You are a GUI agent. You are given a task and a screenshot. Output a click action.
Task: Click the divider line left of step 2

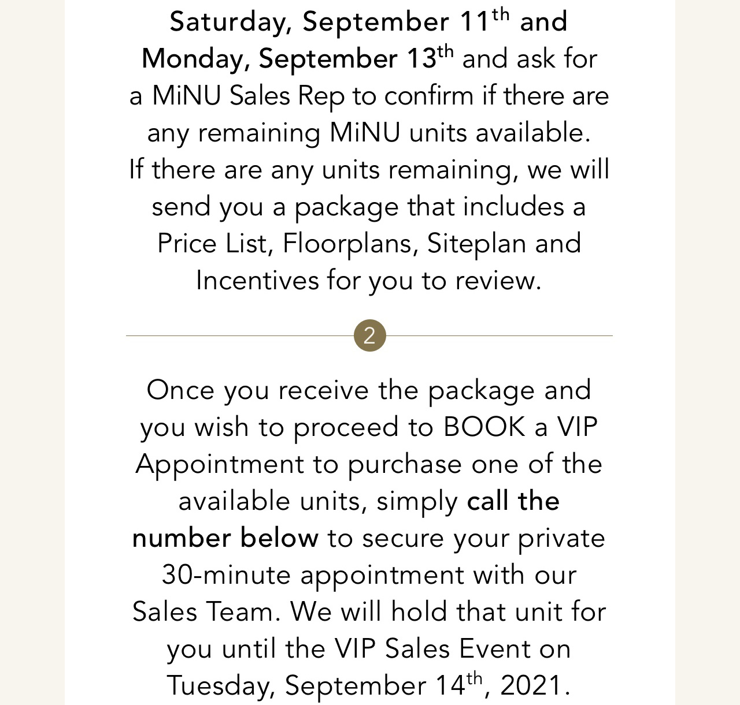click(x=240, y=335)
